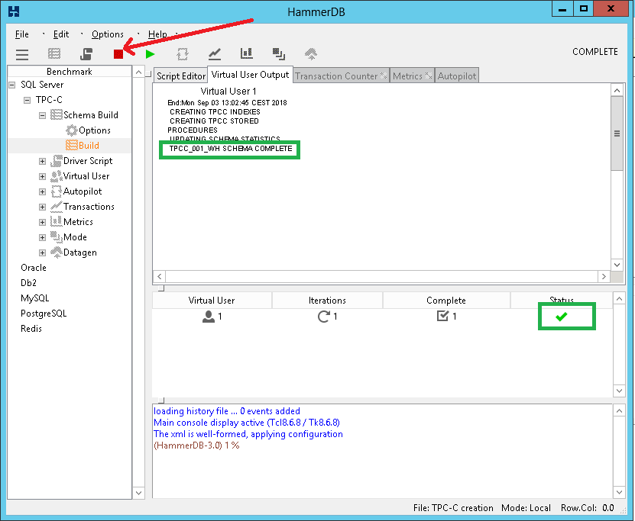Click the Iterations column header

[x=327, y=301]
